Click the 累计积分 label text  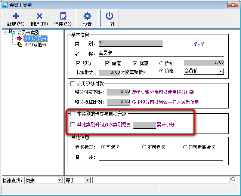pos(166,125)
